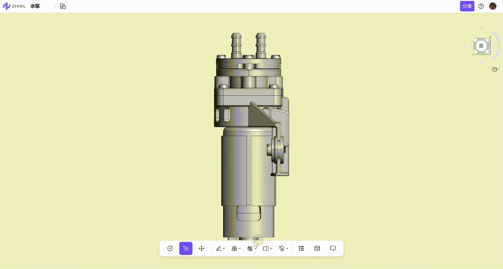
Task: Click the bottom-left corner of view cube
Action: (475, 52)
